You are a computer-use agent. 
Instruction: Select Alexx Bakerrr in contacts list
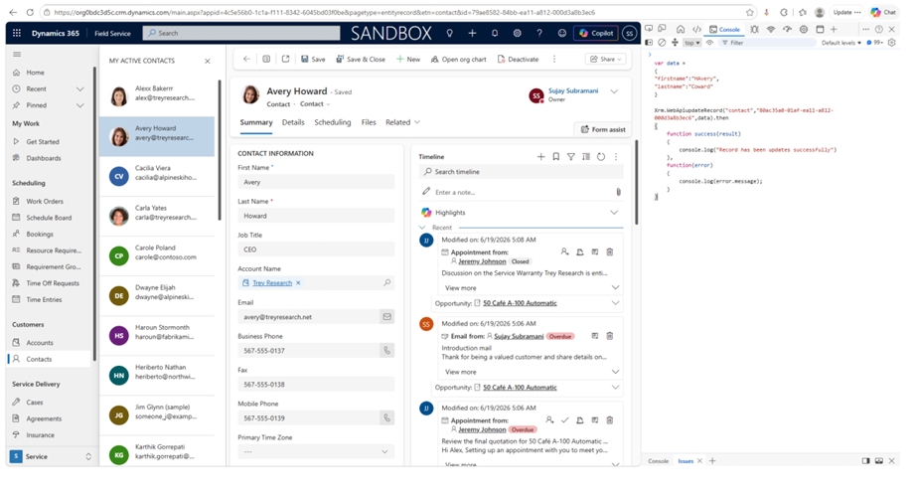(x=157, y=96)
